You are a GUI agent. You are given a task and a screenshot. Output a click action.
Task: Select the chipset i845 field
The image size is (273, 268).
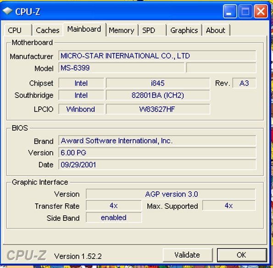pyautogui.click(x=158, y=83)
